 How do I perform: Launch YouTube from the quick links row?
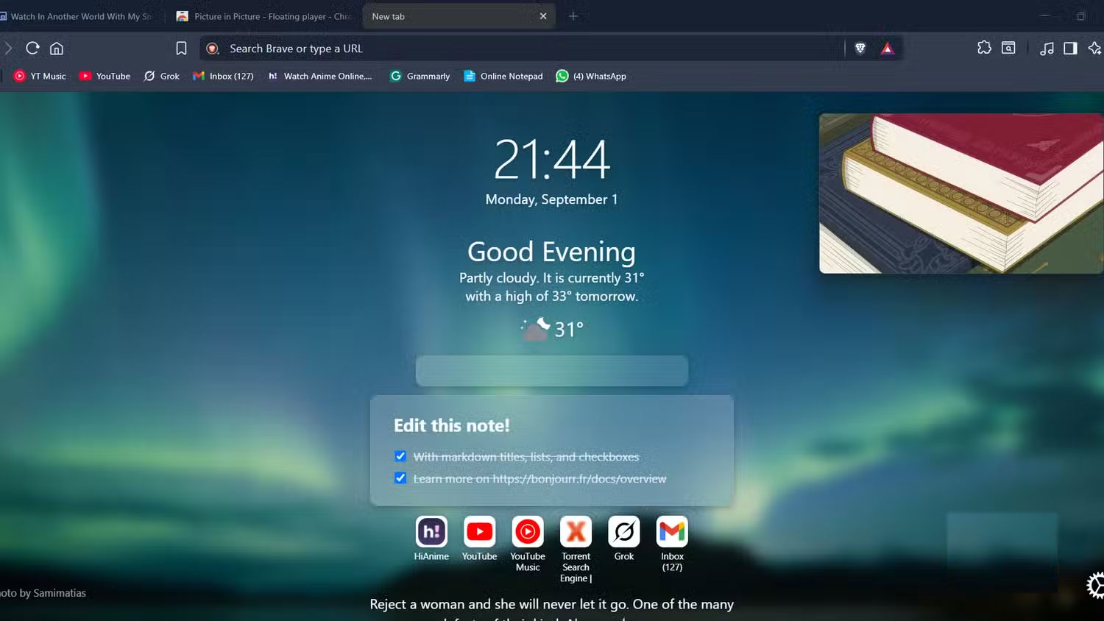(479, 532)
